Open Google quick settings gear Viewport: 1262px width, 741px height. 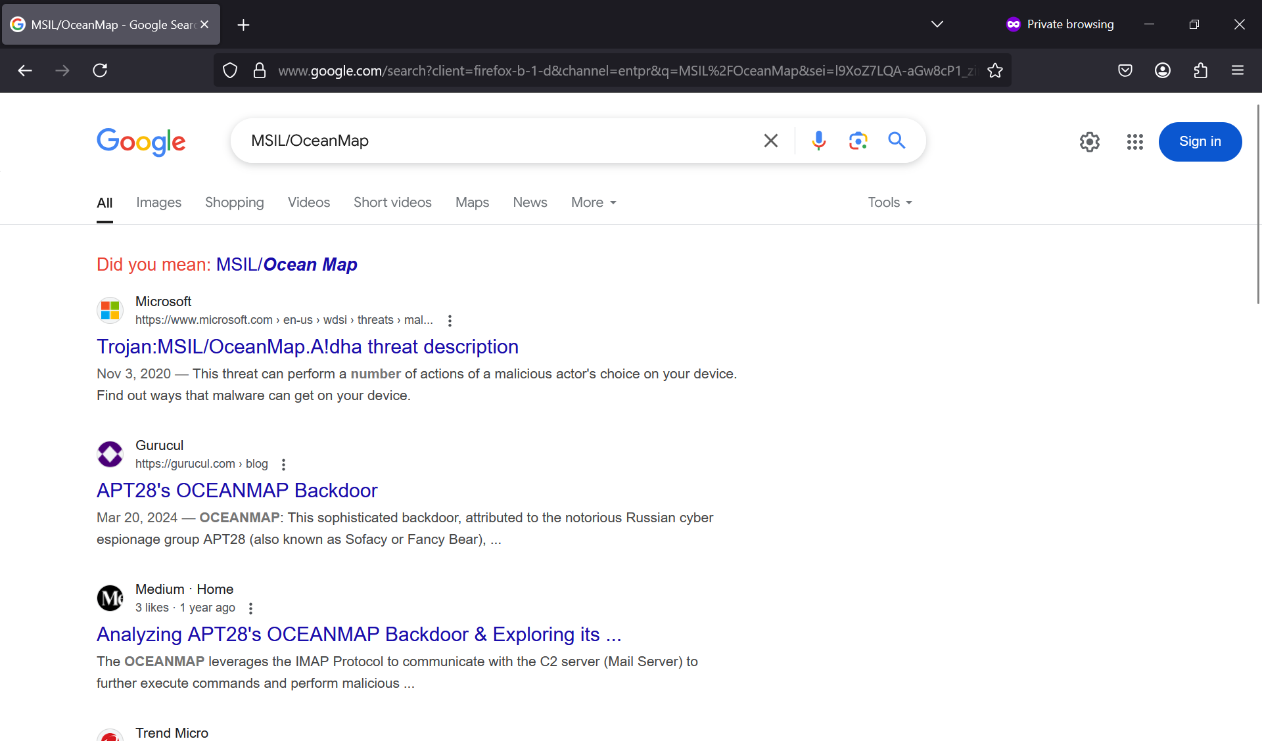tap(1090, 142)
